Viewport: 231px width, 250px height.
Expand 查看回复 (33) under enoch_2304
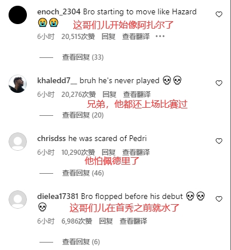[83, 57]
